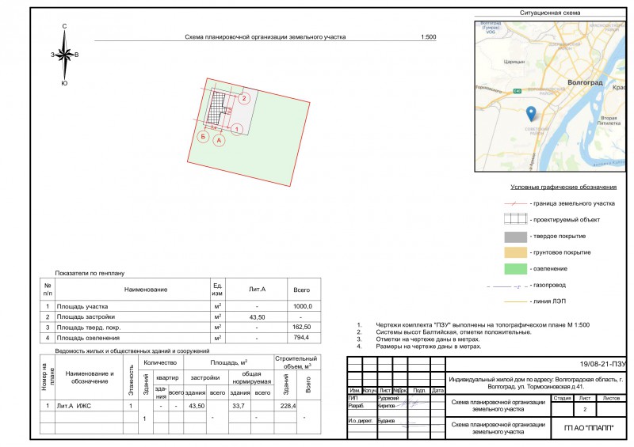Click the "И.о. директ." role label

361,421
